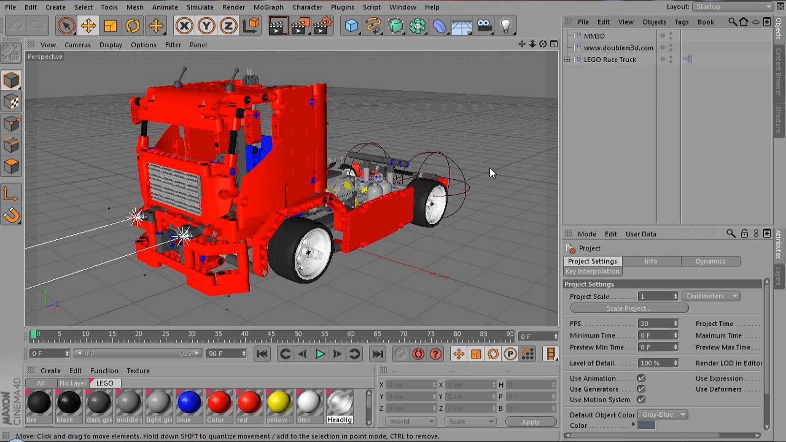Switch to Edges mode
Image resolution: width=786 pixels, height=442 pixels.
(x=11, y=145)
